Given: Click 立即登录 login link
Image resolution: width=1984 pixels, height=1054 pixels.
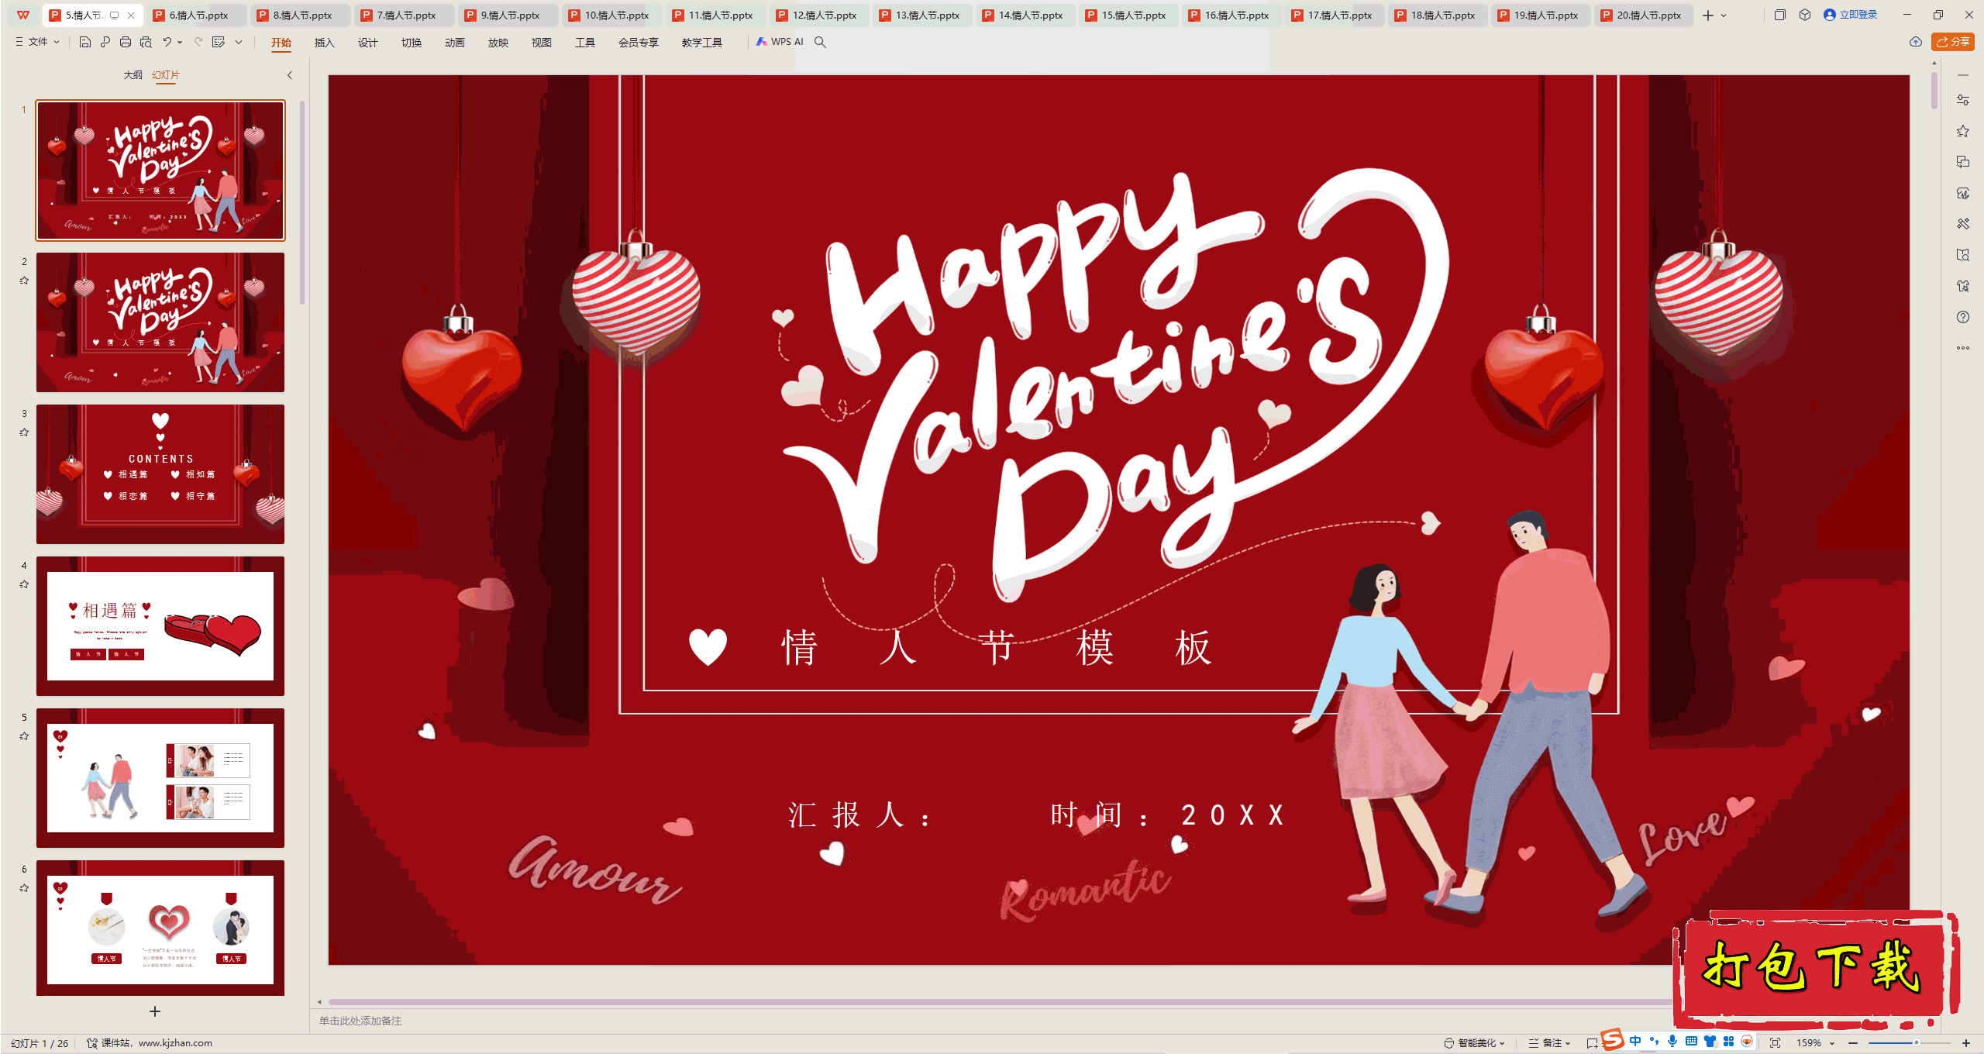Looking at the screenshot, I should click(1851, 15).
